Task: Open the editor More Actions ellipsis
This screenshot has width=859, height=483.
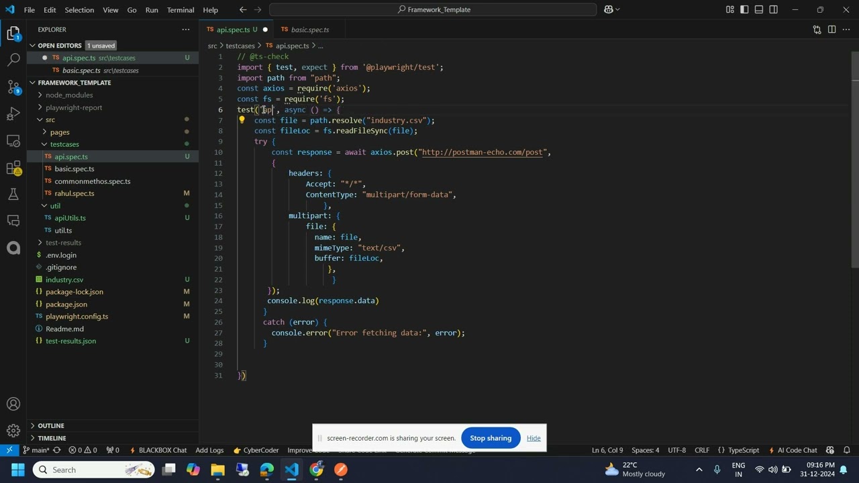Action: point(846,30)
